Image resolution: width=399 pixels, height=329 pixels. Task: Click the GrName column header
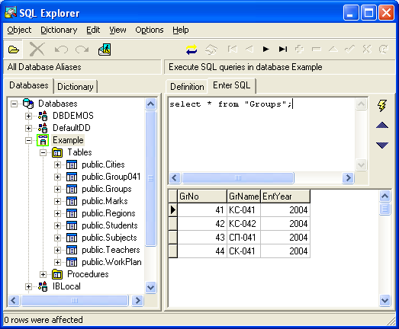pos(244,196)
